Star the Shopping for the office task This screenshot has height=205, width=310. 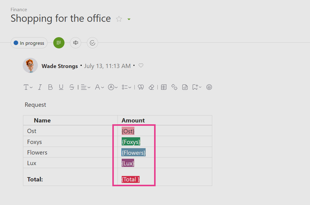(x=119, y=19)
